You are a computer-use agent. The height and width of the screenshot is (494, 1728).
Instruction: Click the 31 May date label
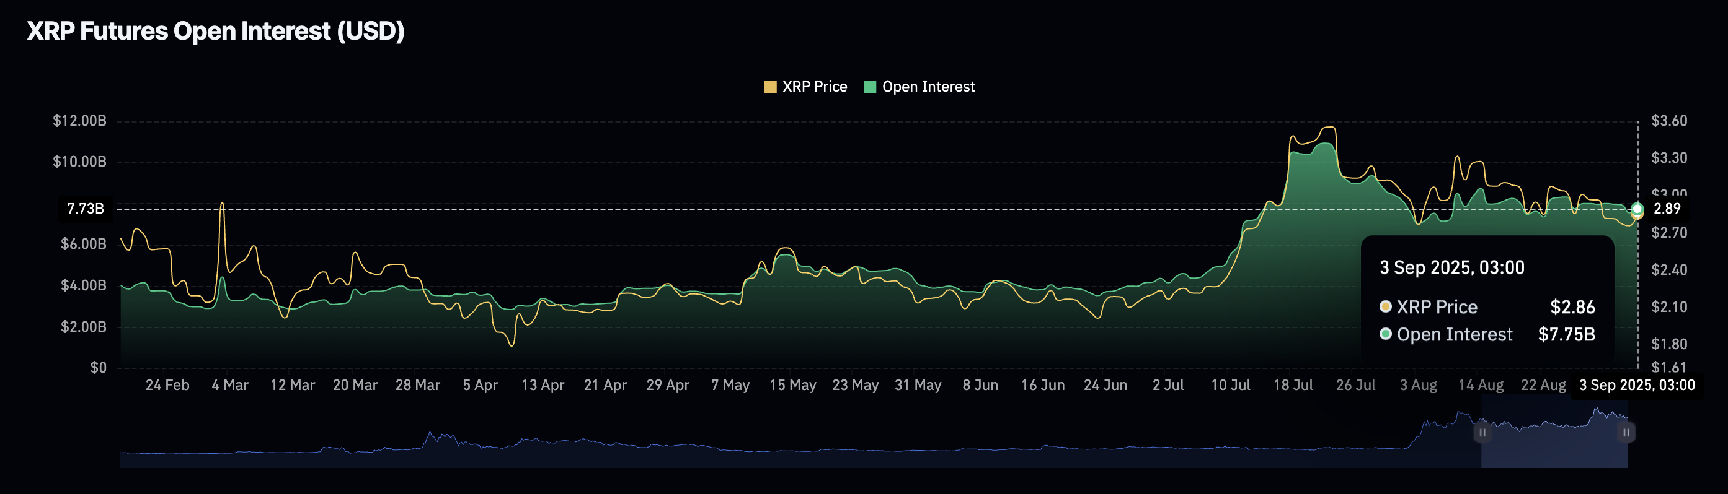pos(918,386)
